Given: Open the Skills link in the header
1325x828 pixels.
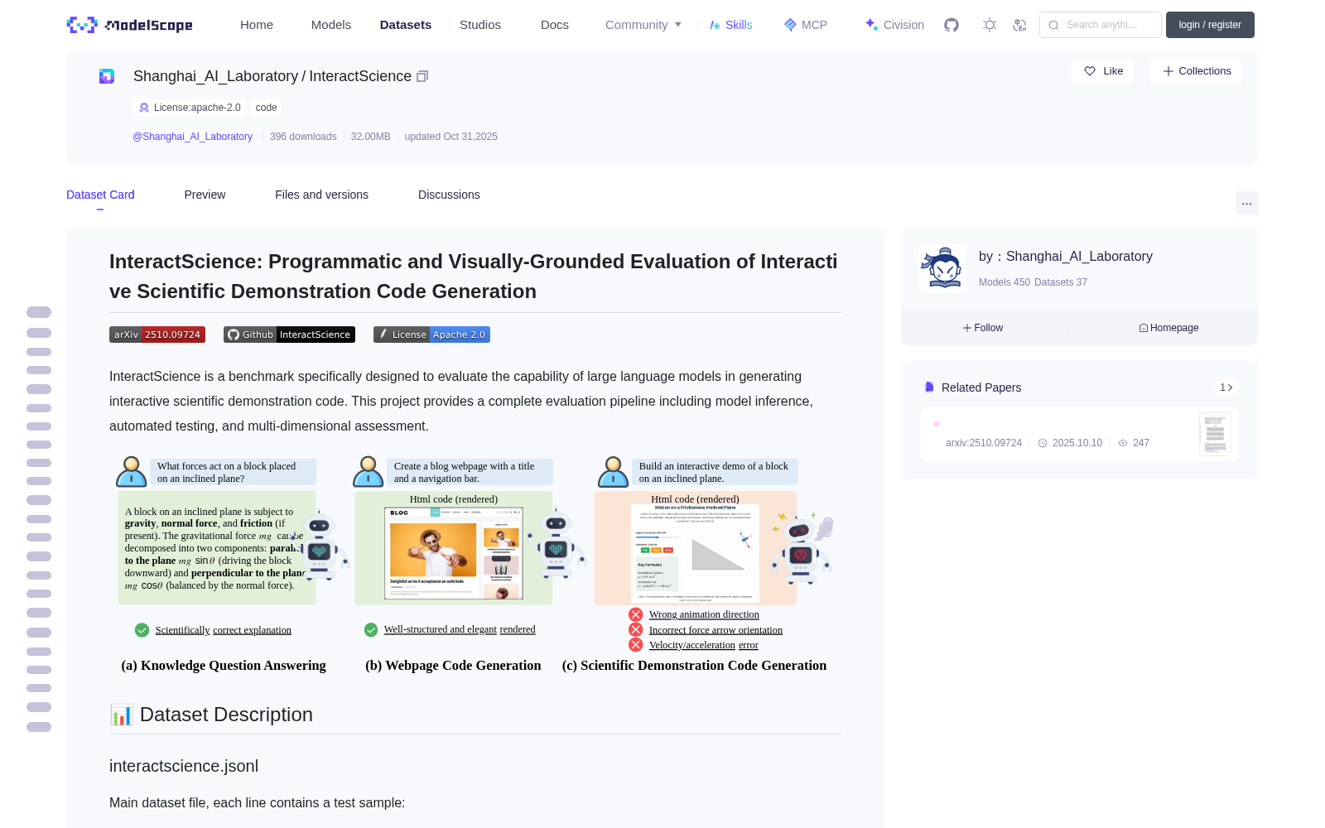Looking at the screenshot, I should pos(730,25).
